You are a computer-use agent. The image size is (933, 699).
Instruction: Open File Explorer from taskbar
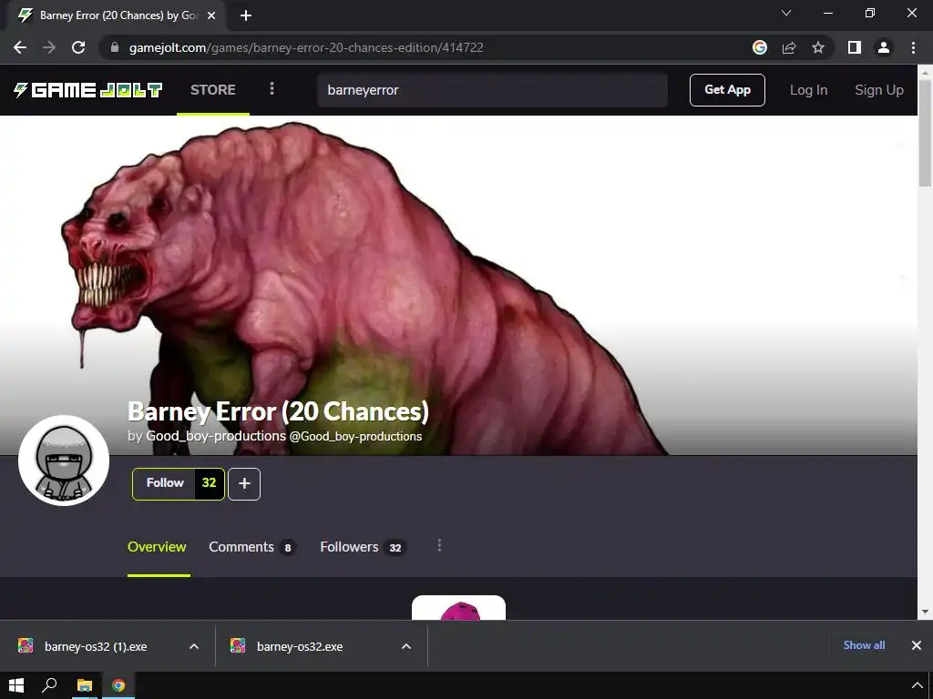pyautogui.click(x=85, y=685)
